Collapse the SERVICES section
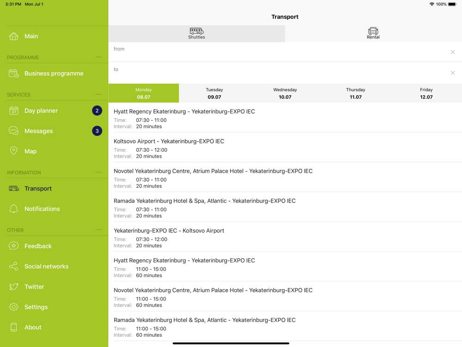The height and width of the screenshot is (347, 462). pos(99,94)
